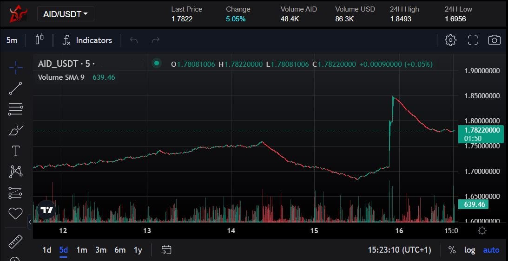Select the XABCD pattern tool
Screen dimensions: 508x261
tap(15, 172)
